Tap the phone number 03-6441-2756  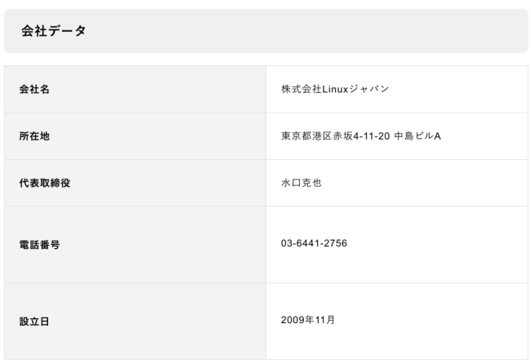point(315,243)
